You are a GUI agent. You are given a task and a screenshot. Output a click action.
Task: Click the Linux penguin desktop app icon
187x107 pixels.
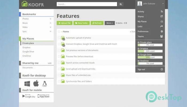(45, 83)
